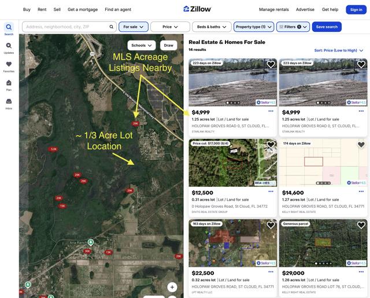Favorite the $22,500 listing with heart
The image size is (370, 298).
pos(271,225)
